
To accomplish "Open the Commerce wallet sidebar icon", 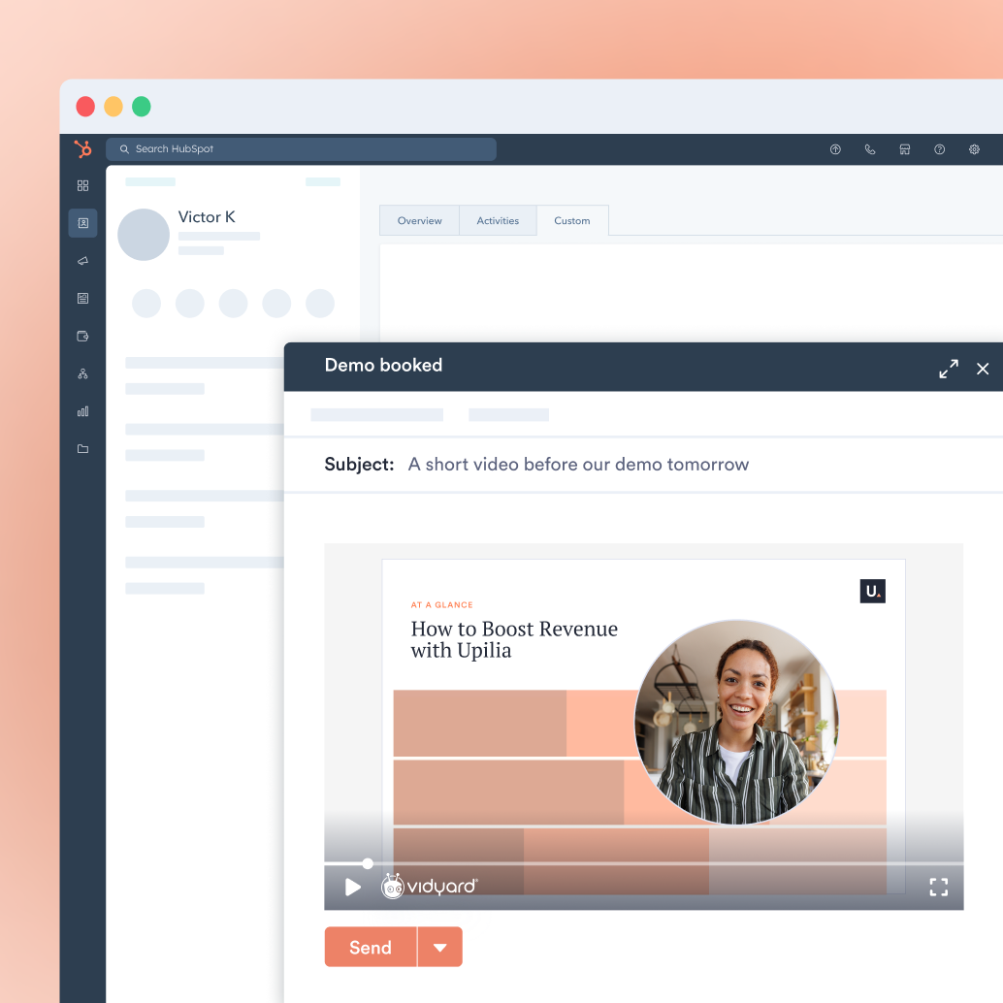I will click(x=83, y=336).
